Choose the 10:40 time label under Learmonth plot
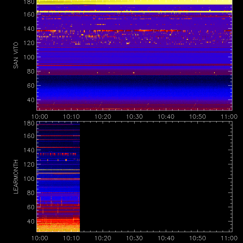 click(x=166, y=238)
